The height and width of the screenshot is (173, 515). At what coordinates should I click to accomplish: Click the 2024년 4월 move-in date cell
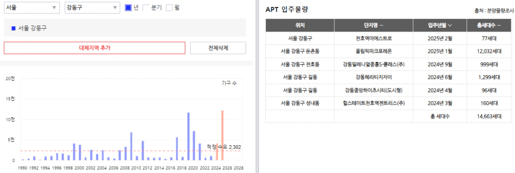440,90
